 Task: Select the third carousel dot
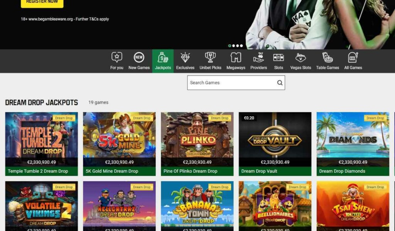click(x=237, y=46)
